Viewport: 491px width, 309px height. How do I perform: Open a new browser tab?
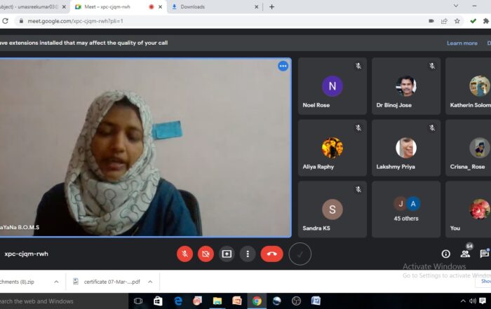pyautogui.click(x=272, y=6)
